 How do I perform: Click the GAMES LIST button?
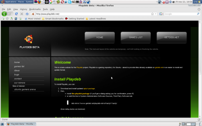pos(136,37)
